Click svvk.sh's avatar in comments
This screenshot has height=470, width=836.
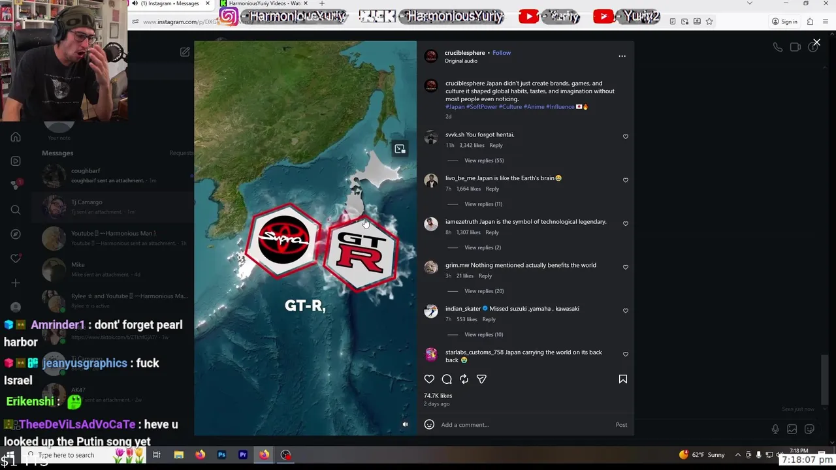point(431,137)
